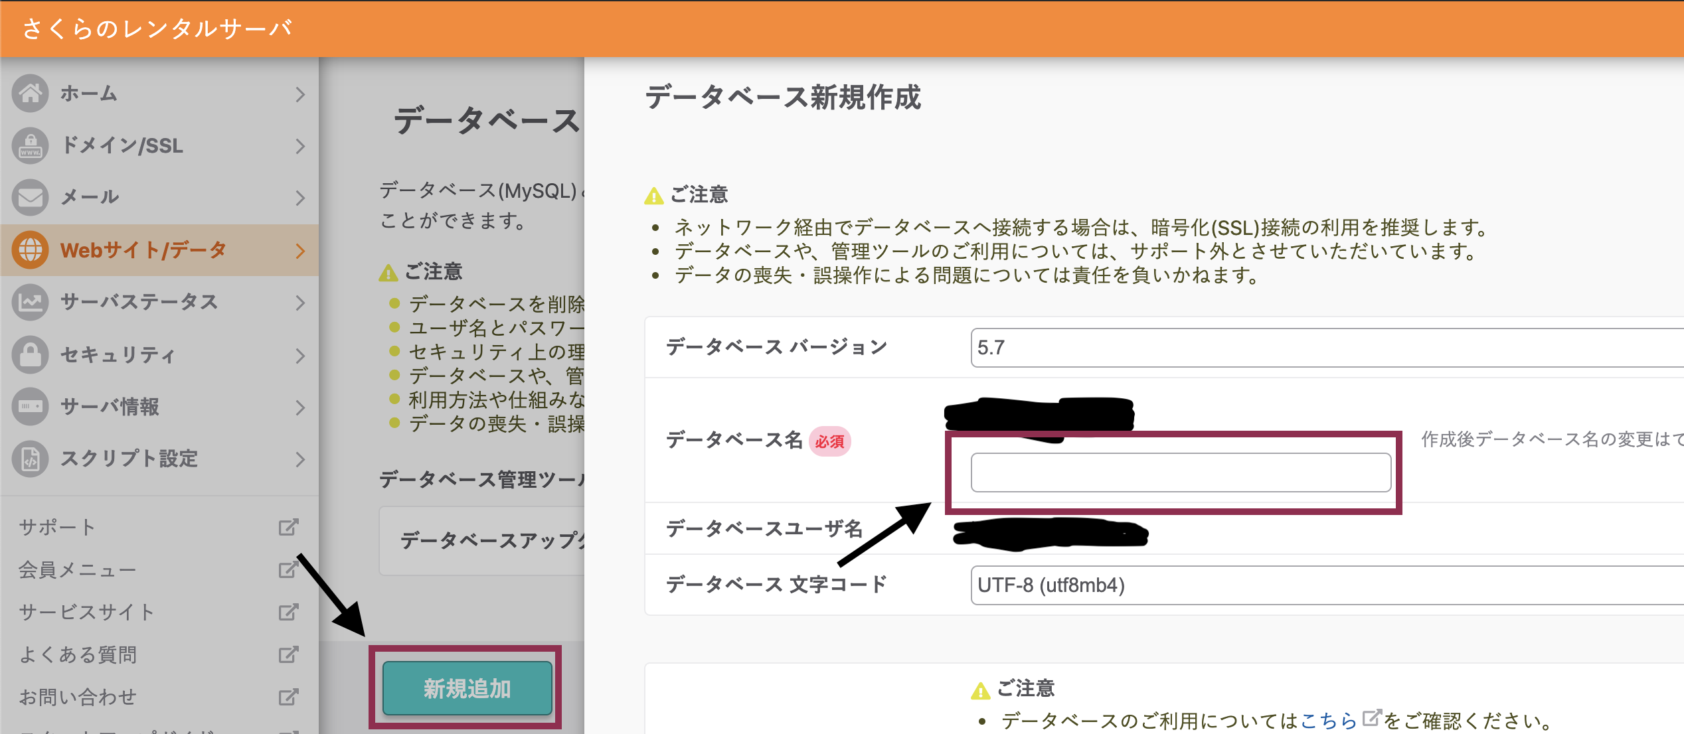
Task: Expand the サーバ情報 menu chevron
Action: click(x=300, y=407)
